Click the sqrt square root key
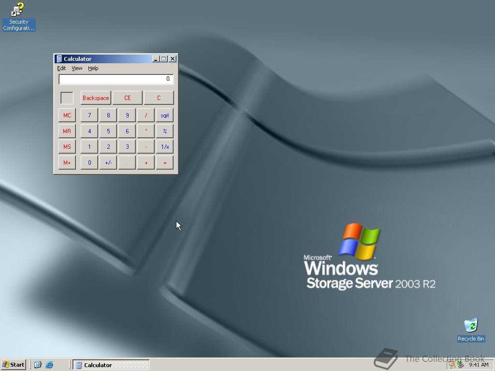The image size is (495, 371). [165, 115]
